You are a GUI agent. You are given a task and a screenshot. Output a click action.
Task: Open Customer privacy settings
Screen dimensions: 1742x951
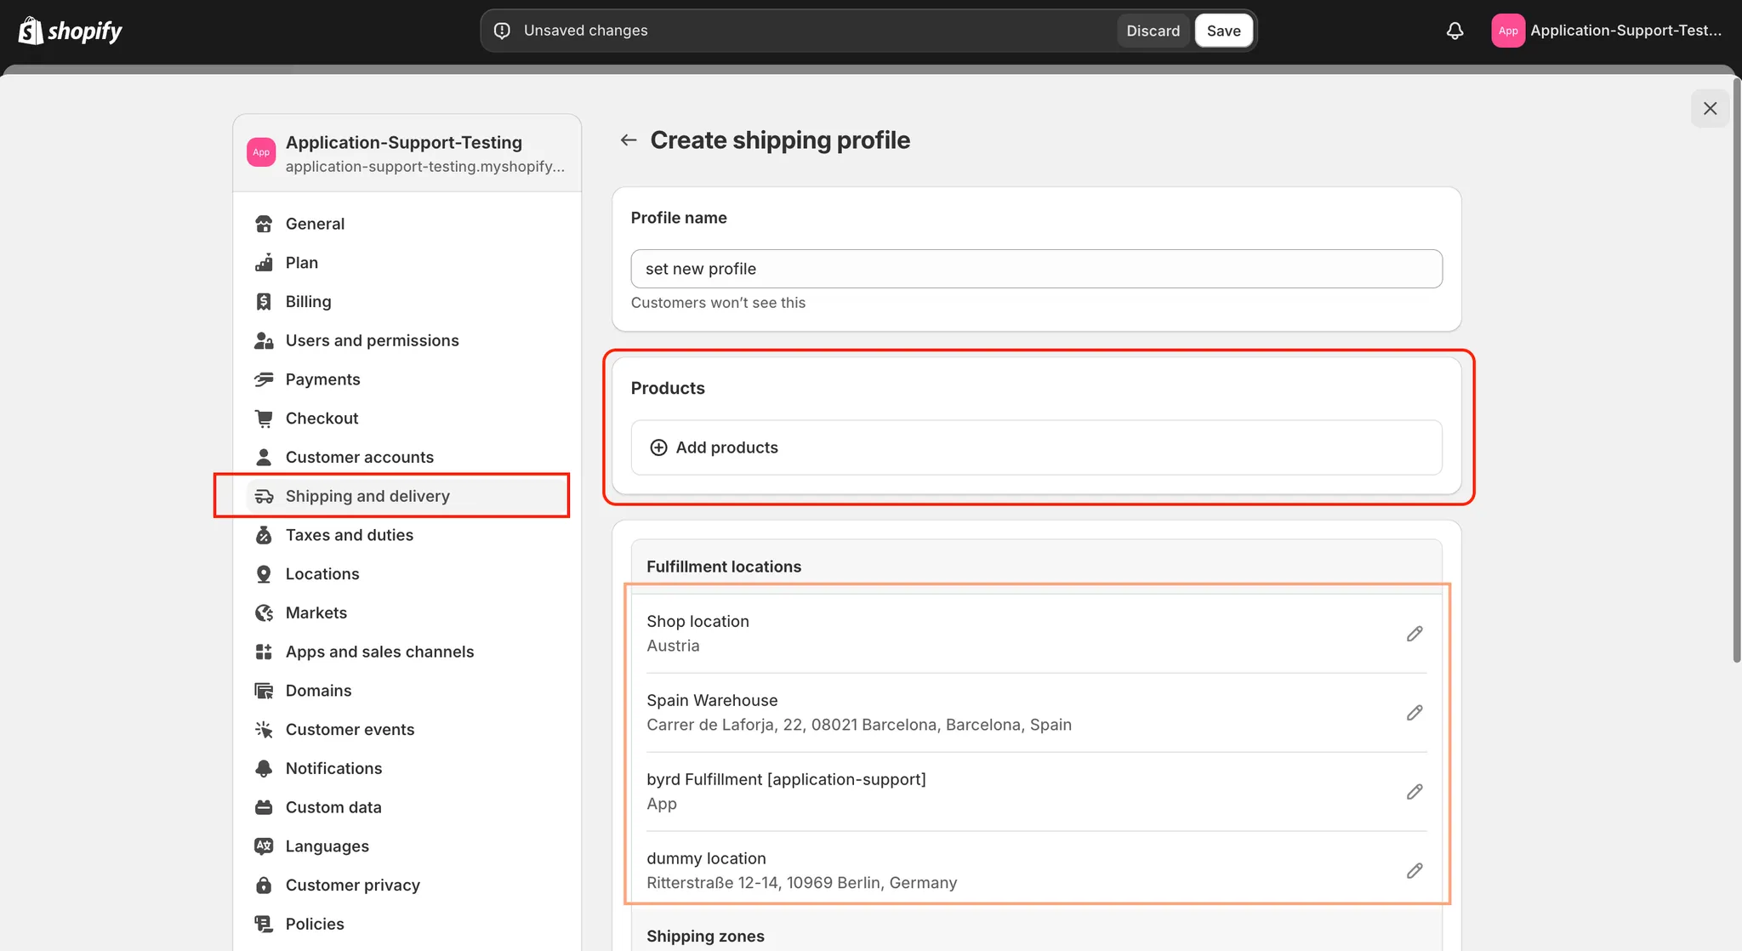click(352, 885)
